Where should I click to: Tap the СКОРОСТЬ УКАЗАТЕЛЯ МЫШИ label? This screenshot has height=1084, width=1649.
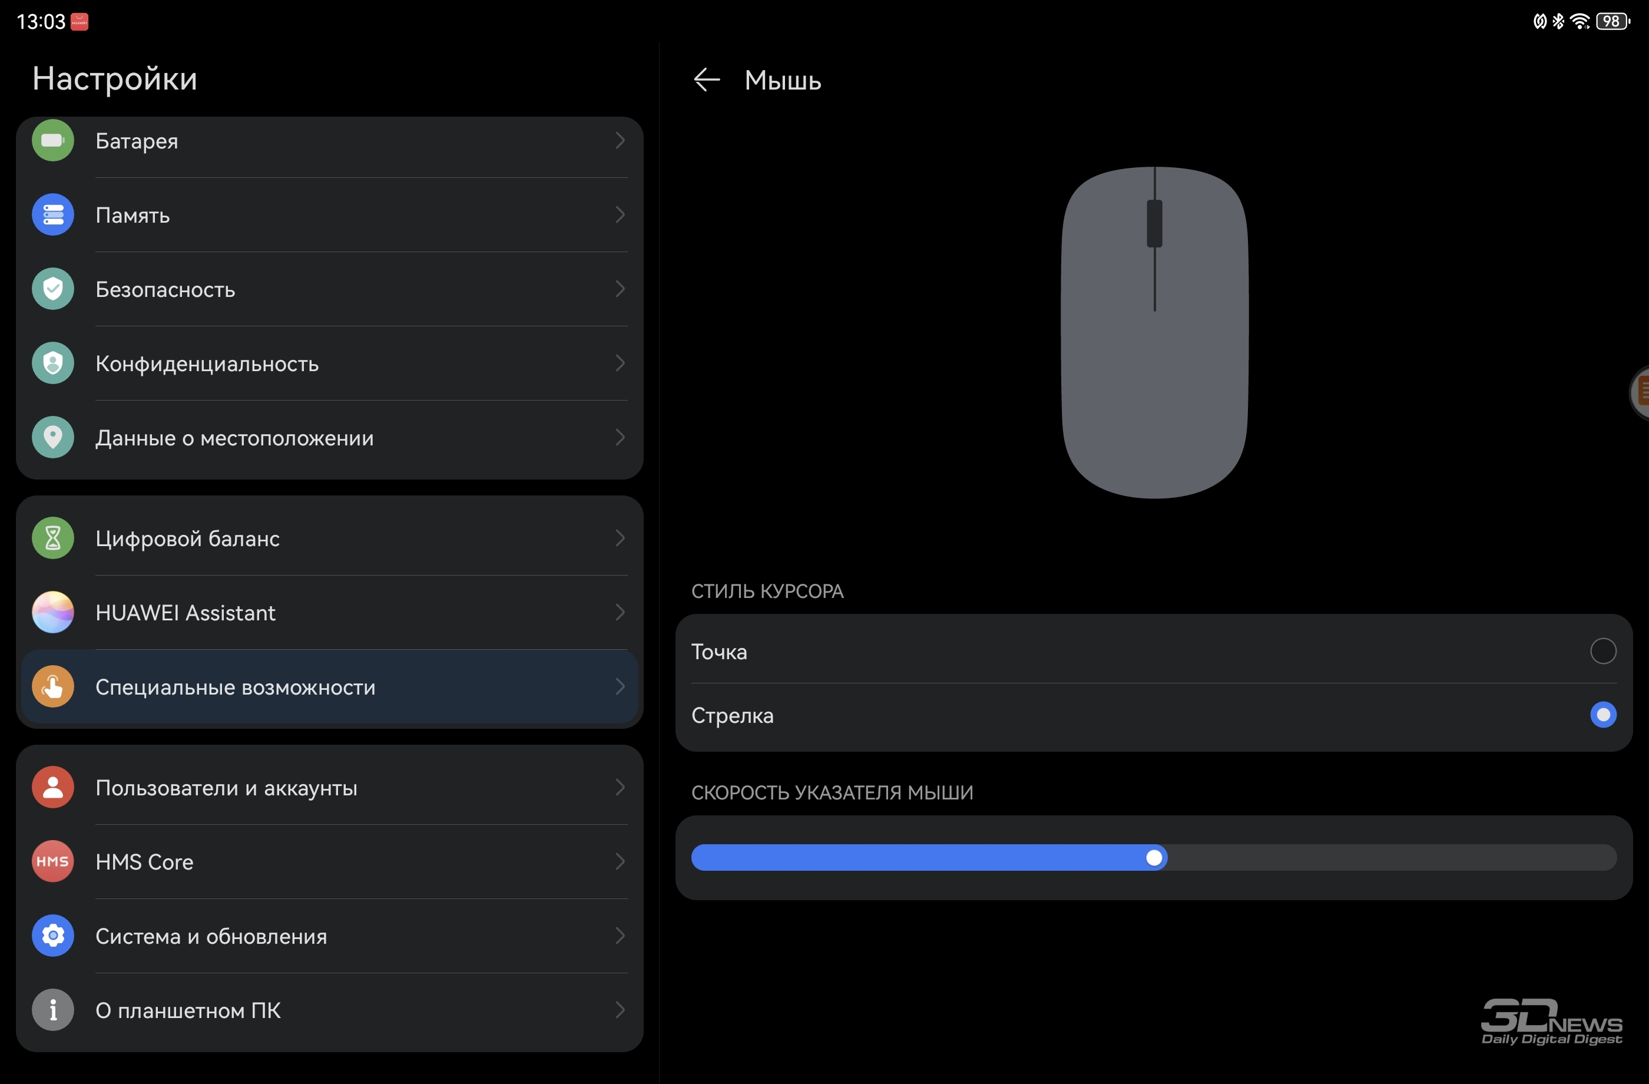tap(832, 792)
